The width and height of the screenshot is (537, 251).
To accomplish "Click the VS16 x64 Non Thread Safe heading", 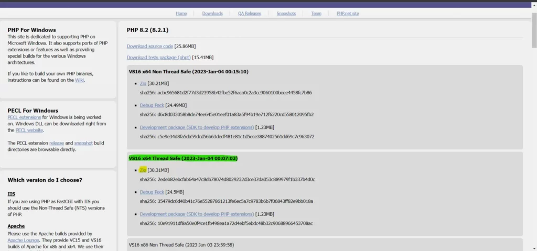I will pyautogui.click(x=189, y=72).
